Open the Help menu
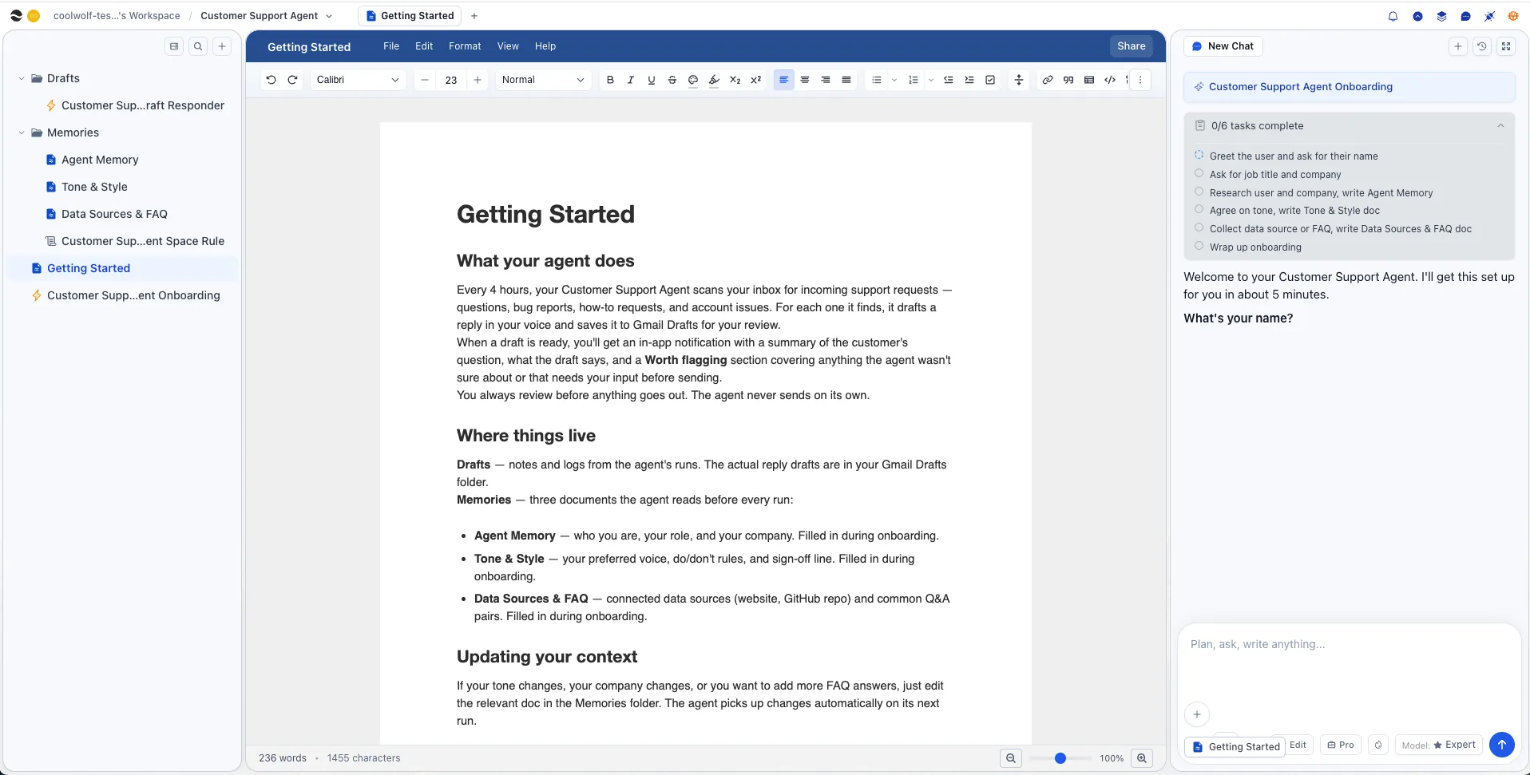The image size is (1530, 775). pos(545,46)
